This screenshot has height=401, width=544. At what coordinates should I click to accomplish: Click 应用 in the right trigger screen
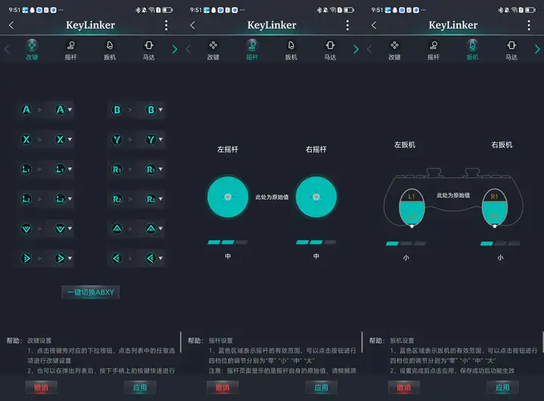(x=502, y=387)
